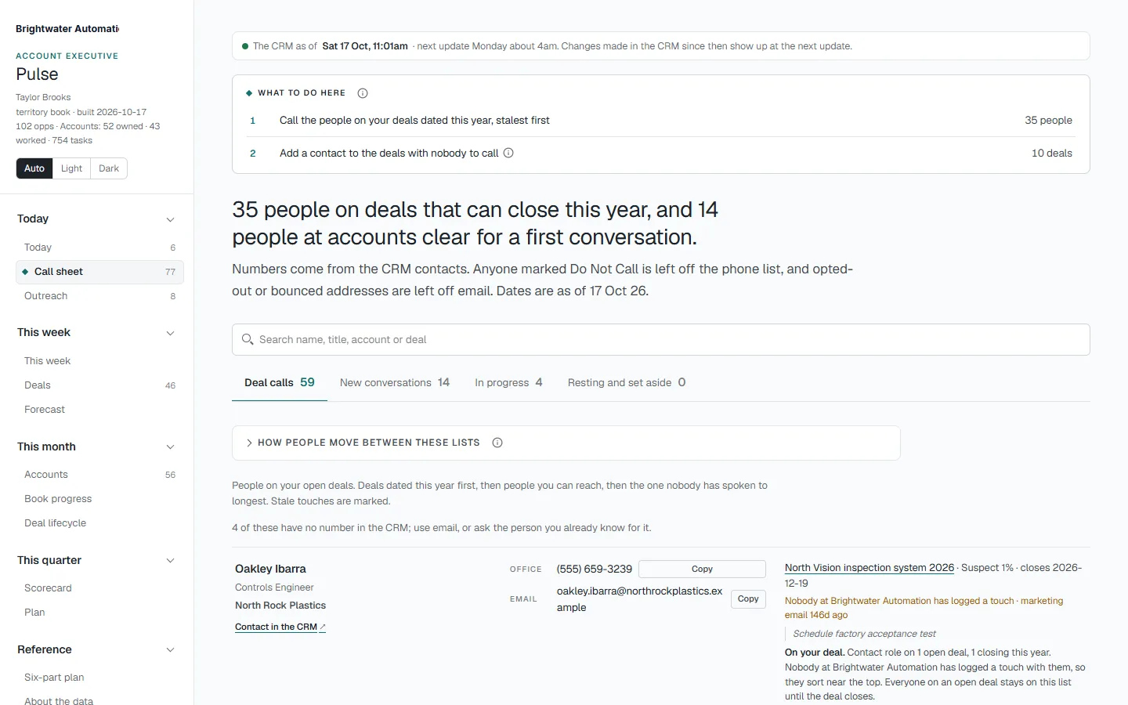The height and width of the screenshot is (705, 1128).
Task: Click step 1 'Call the people on your deals'
Action: [x=661, y=121]
